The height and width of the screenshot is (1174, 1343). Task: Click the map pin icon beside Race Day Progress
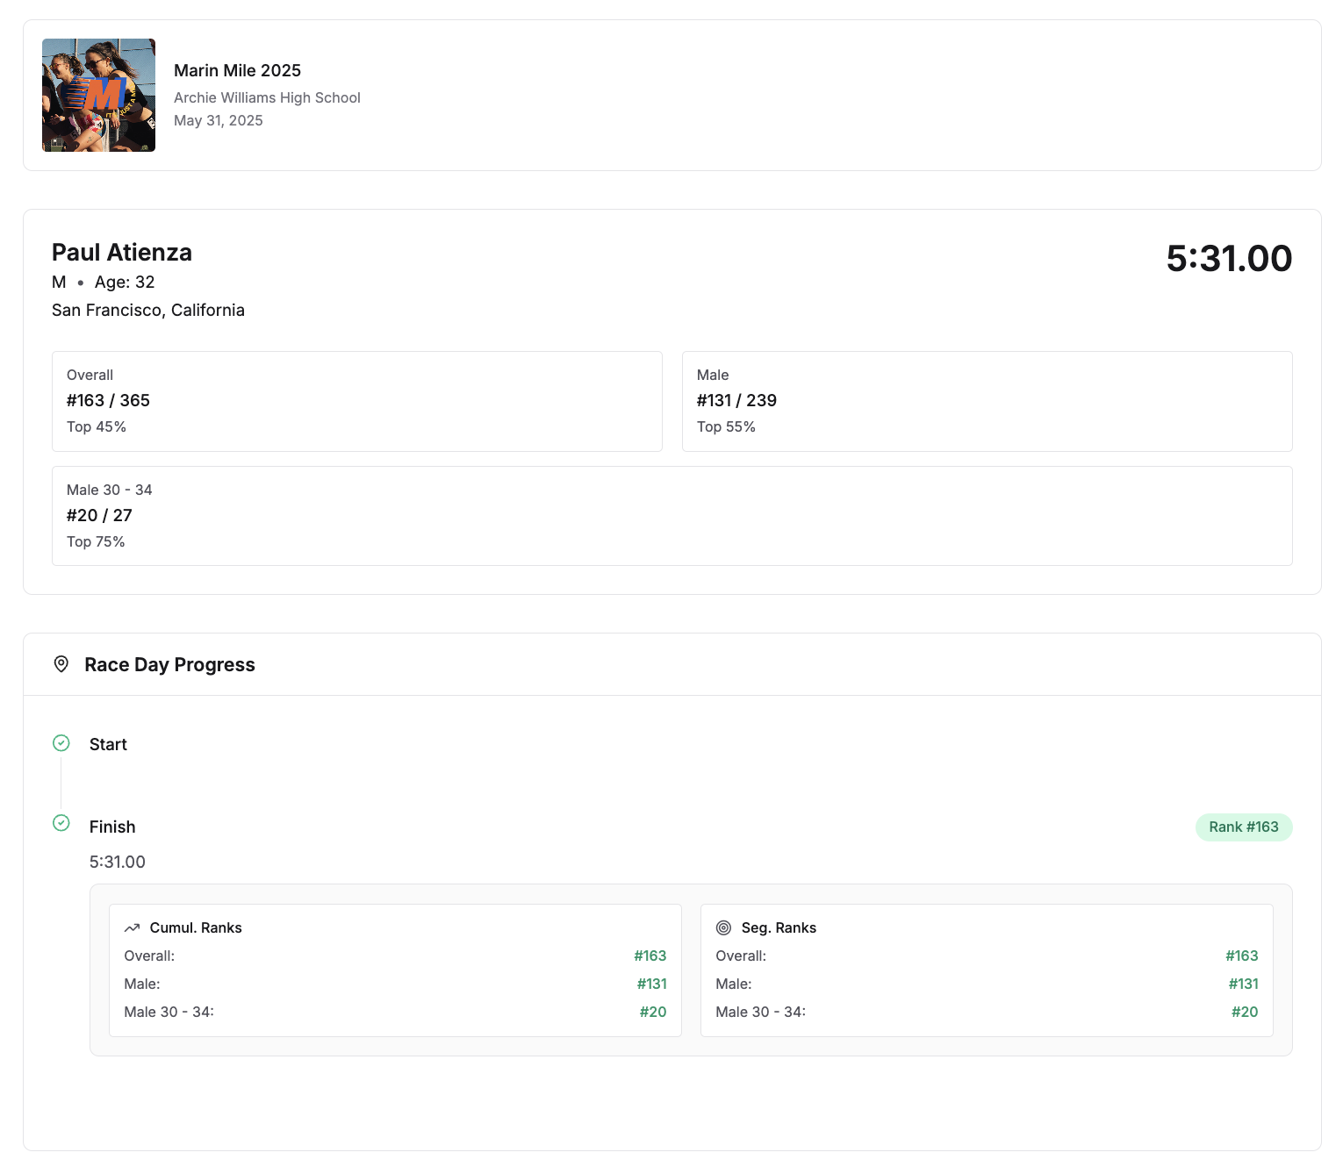[x=61, y=664]
